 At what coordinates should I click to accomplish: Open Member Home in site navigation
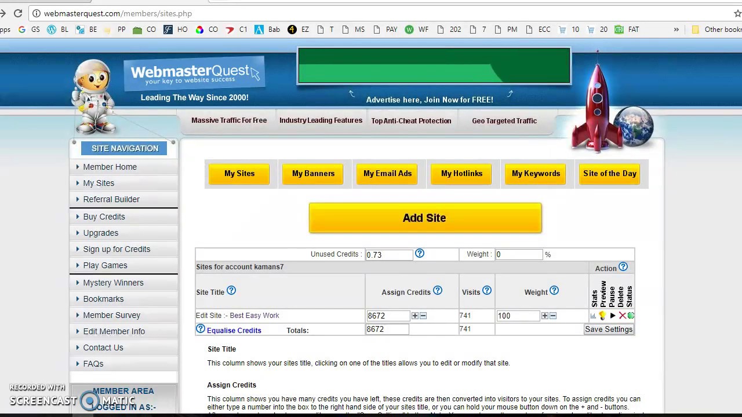point(110,167)
